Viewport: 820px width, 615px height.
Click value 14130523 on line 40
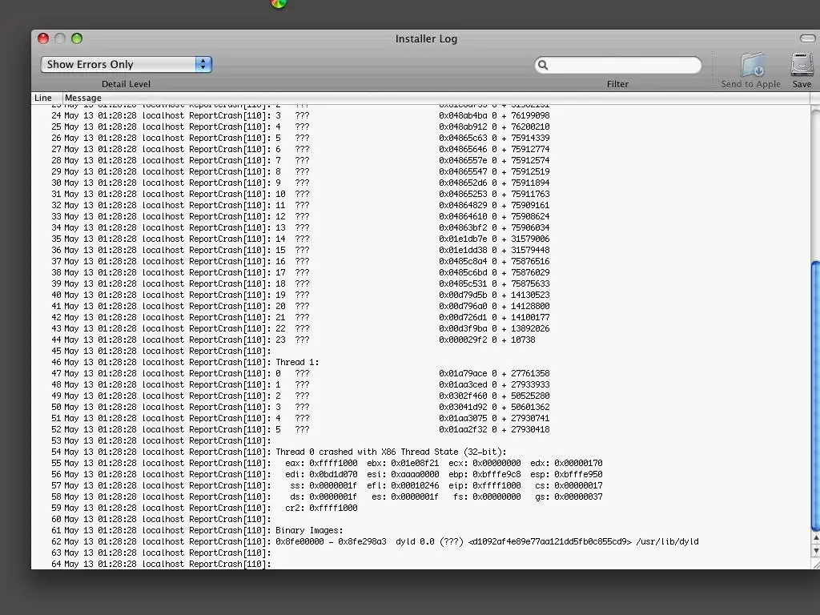pyautogui.click(x=530, y=295)
